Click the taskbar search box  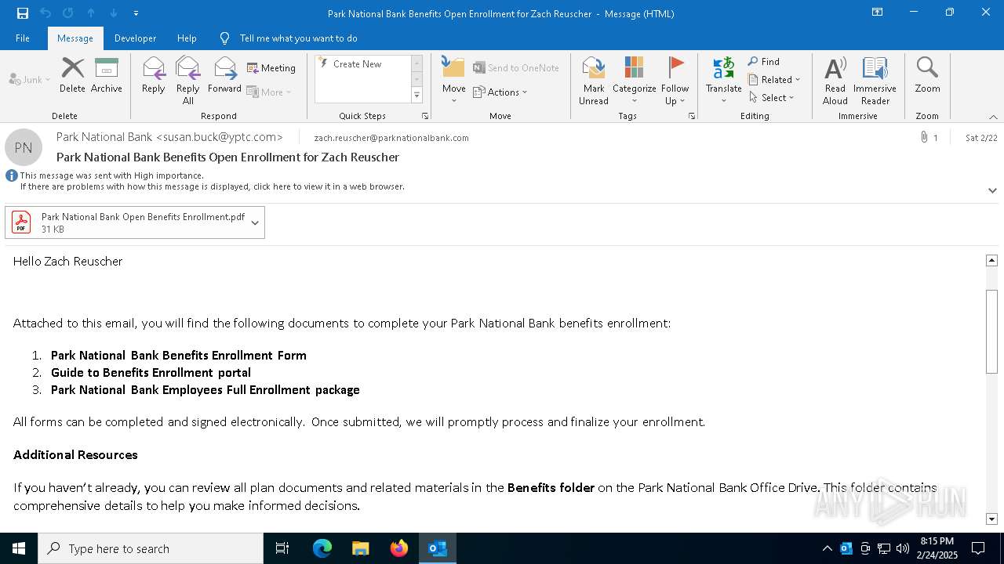[x=151, y=548]
